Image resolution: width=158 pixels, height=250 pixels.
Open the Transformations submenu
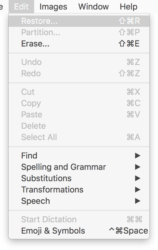79,190
